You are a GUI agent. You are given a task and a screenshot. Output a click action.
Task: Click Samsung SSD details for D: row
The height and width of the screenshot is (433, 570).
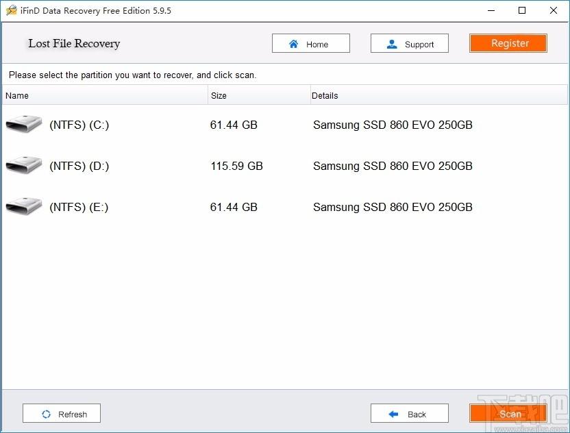click(393, 166)
